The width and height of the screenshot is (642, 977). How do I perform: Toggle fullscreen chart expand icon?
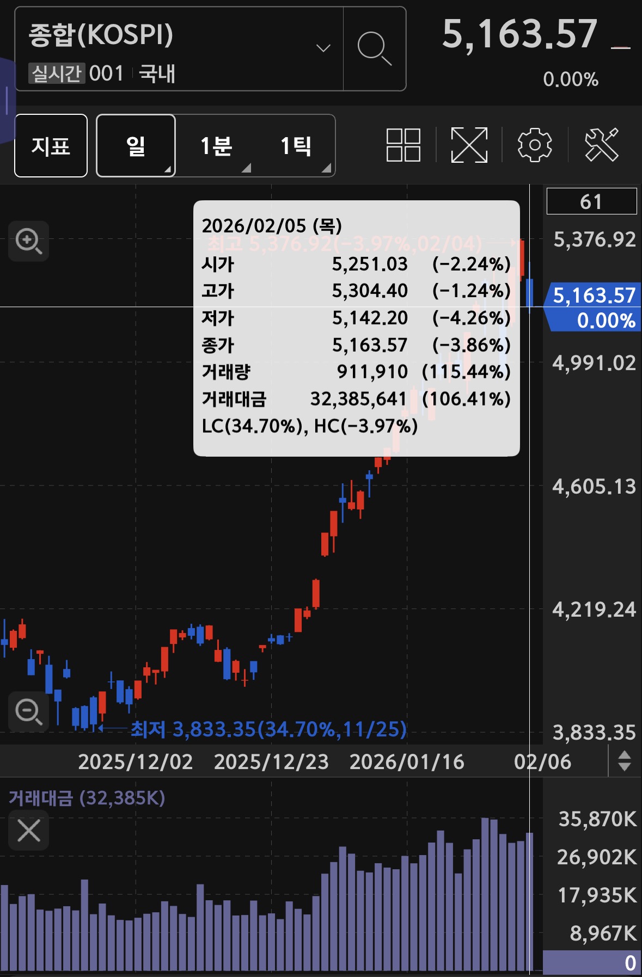(469, 145)
